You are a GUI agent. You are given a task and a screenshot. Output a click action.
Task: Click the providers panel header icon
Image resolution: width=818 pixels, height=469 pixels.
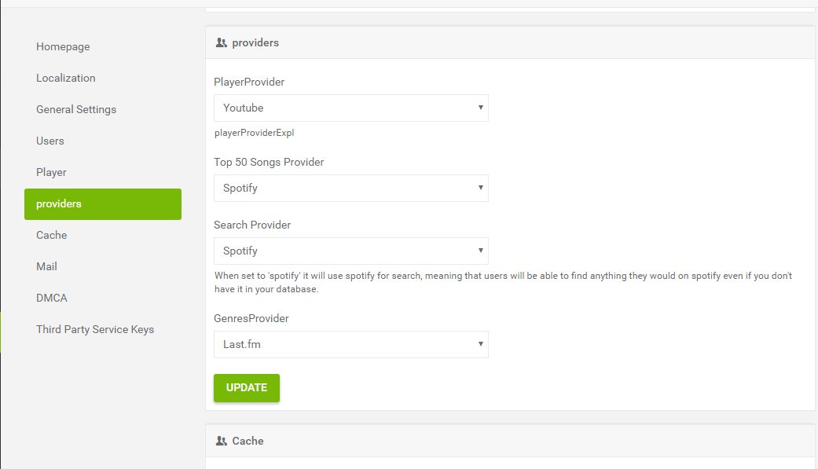(x=221, y=42)
